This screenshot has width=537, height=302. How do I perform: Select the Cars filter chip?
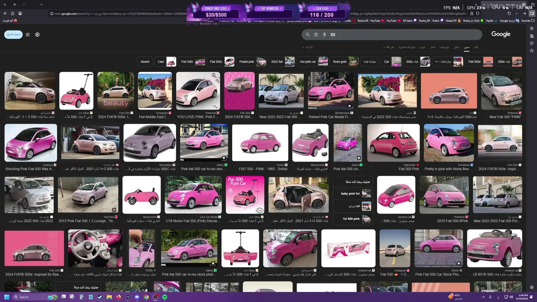166,62
